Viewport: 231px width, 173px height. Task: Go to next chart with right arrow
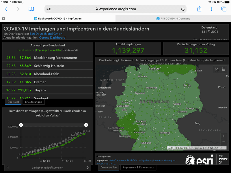point(88,168)
